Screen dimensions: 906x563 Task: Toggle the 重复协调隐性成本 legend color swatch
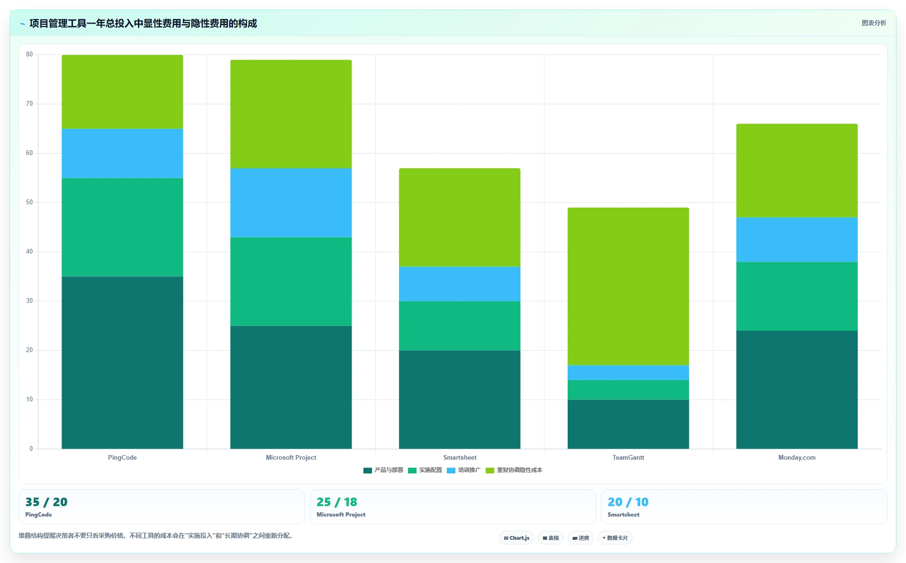pos(490,471)
